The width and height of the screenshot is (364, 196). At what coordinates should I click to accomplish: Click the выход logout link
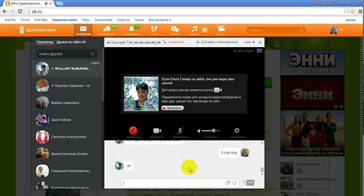(351, 20)
